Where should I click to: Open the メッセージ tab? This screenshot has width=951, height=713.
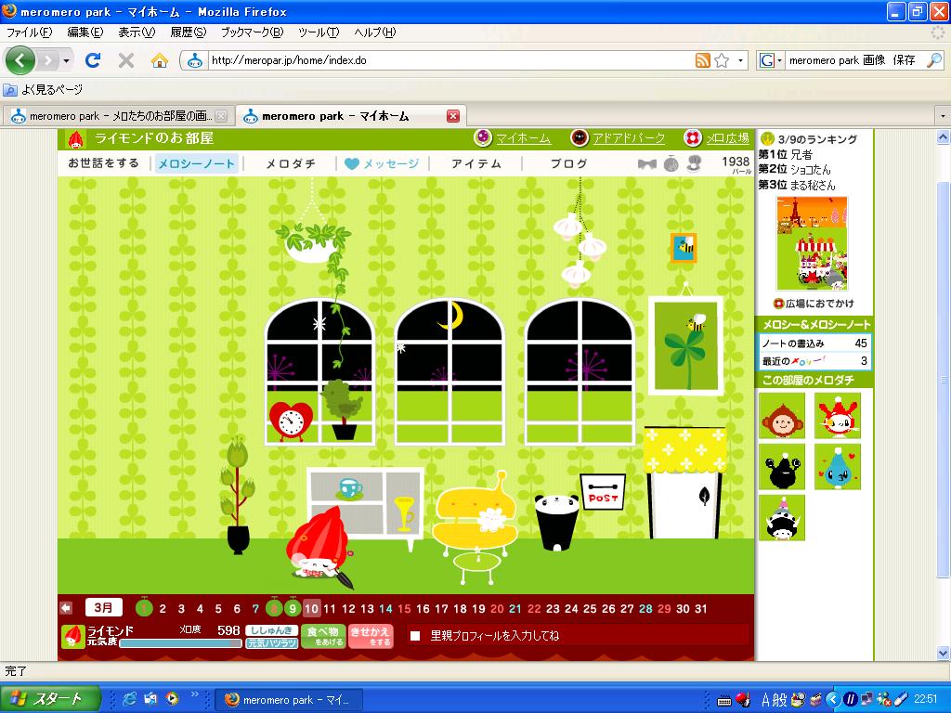pos(382,163)
